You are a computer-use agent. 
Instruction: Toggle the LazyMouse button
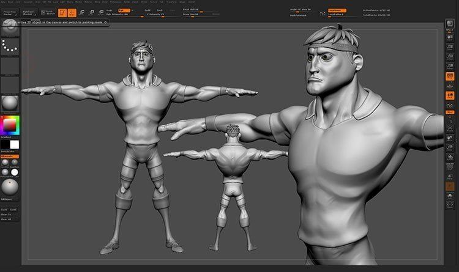pyautogui.click(x=337, y=10)
